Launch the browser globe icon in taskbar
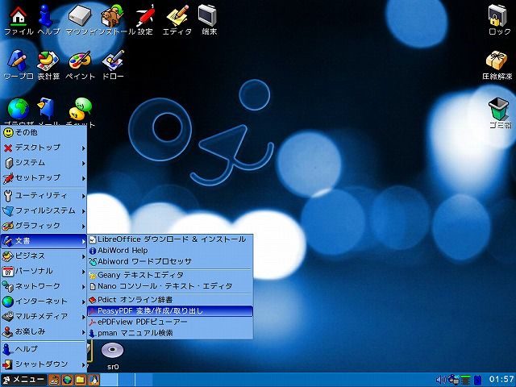The width and height of the screenshot is (516, 387). [x=67, y=380]
